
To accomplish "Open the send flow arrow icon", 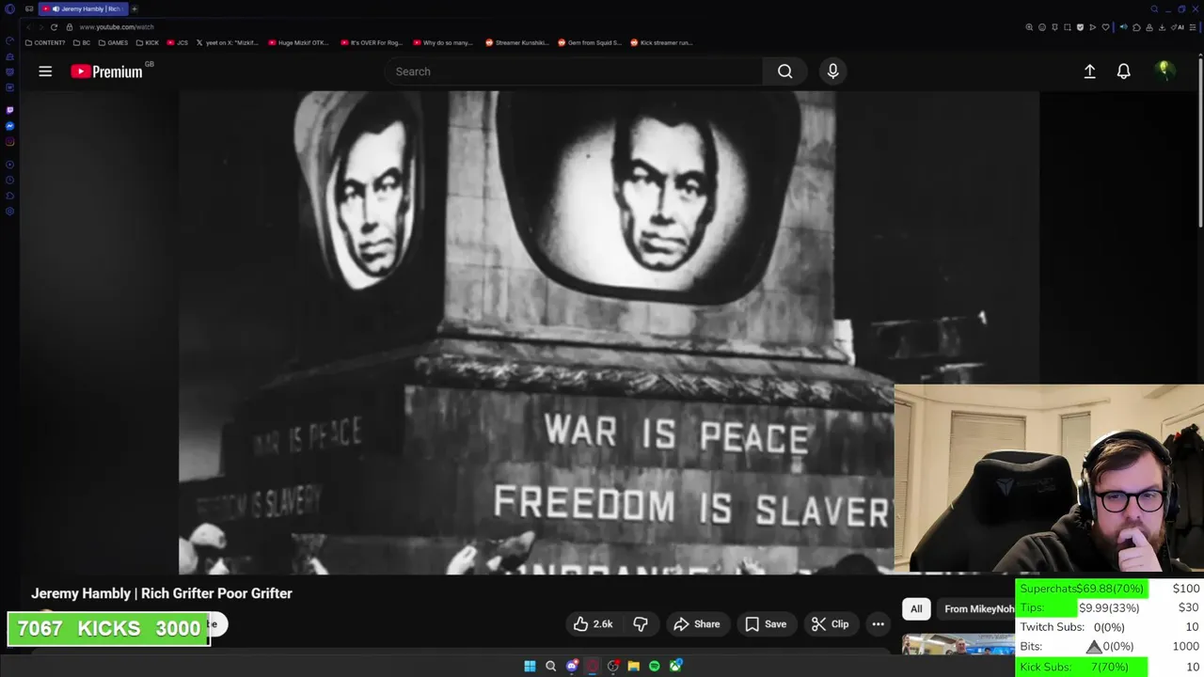I will click(x=1093, y=27).
